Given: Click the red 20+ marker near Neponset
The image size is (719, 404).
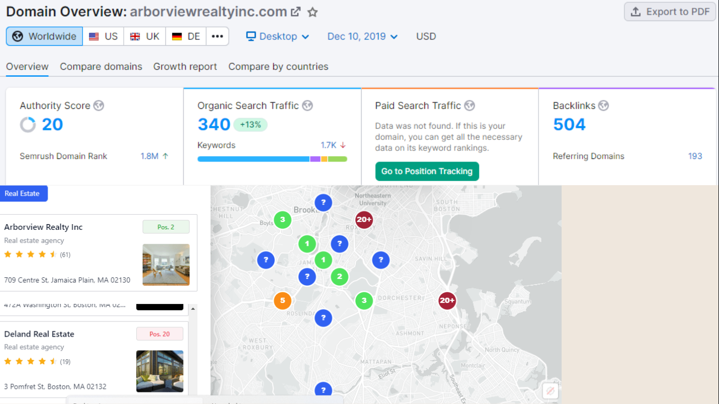Looking at the screenshot, I should coord(447,301).
